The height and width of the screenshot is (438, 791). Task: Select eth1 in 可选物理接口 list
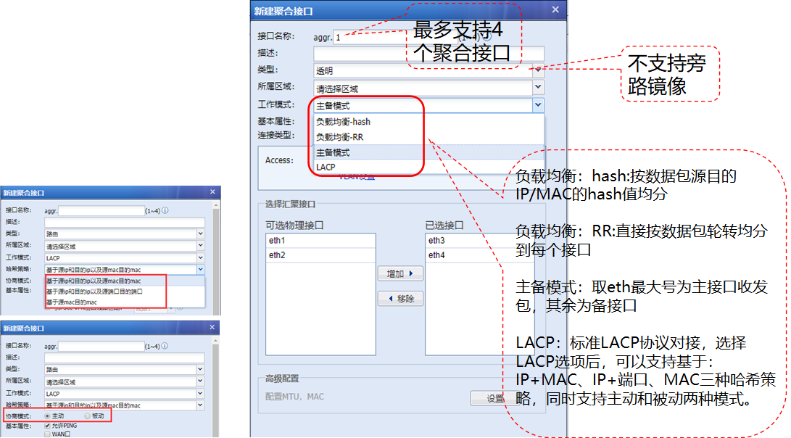coord(320,241)
